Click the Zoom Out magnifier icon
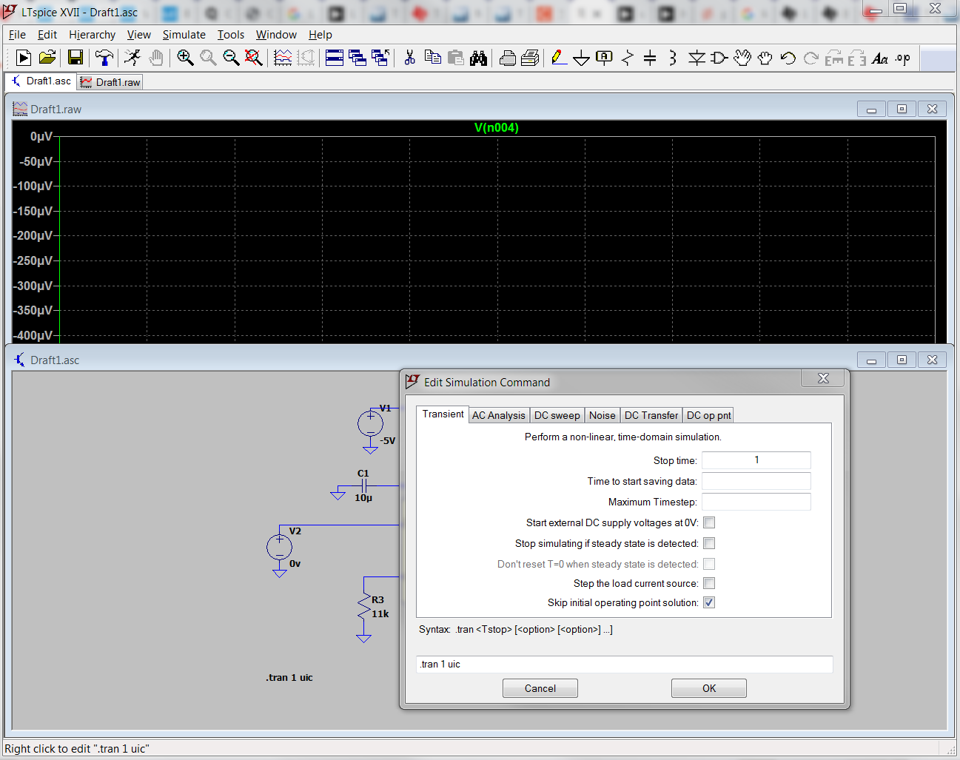This screenshot has width=960, height=760. click(x=232, y=58)
